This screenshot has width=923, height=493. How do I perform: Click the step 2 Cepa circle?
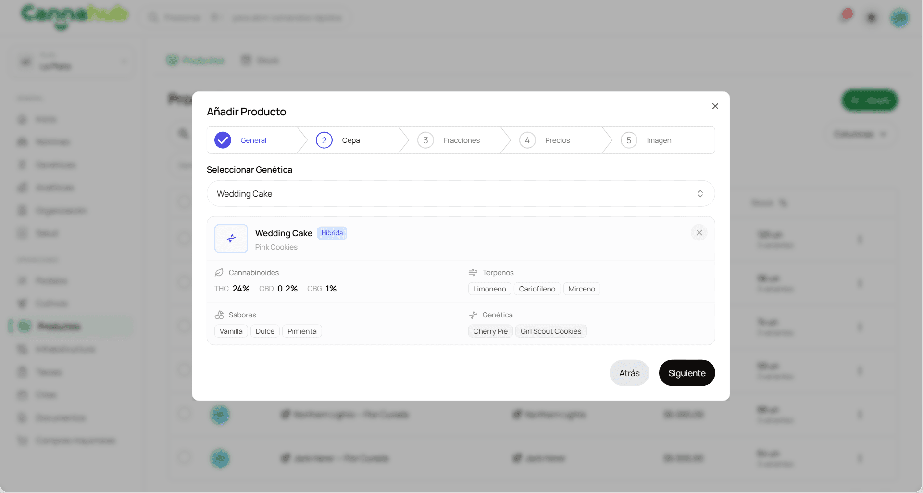324,140
